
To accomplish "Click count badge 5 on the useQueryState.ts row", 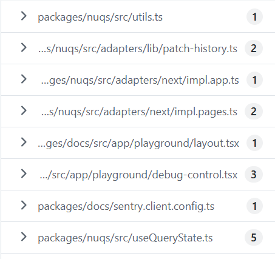I will [x=254, y=238].
